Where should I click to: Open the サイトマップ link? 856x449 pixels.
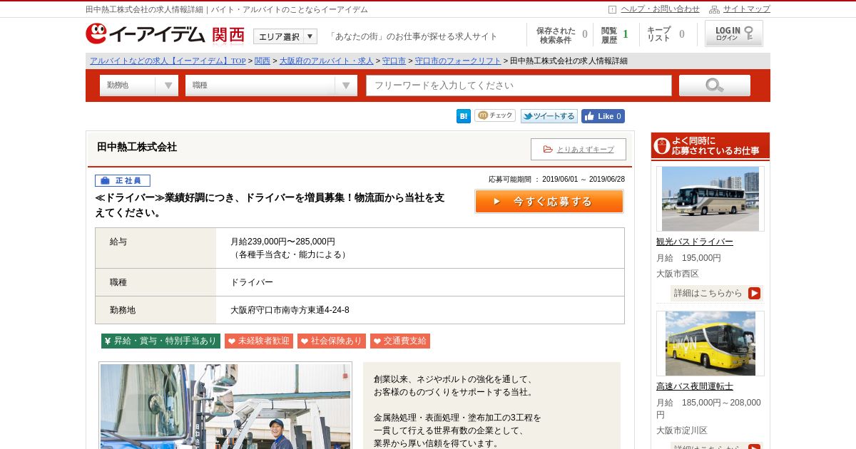coord(747,9)
